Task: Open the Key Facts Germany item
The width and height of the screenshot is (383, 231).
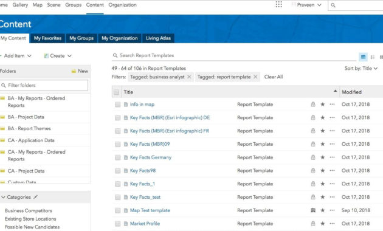Action: point(151,157)
